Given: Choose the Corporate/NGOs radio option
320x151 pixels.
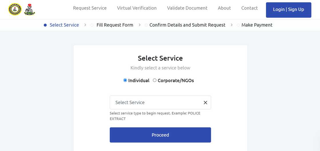Looking at the screenshot, I should 155,80.
